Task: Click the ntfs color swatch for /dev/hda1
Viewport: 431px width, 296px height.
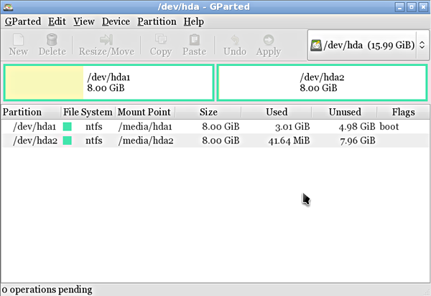Action: [x=68, y=127]
